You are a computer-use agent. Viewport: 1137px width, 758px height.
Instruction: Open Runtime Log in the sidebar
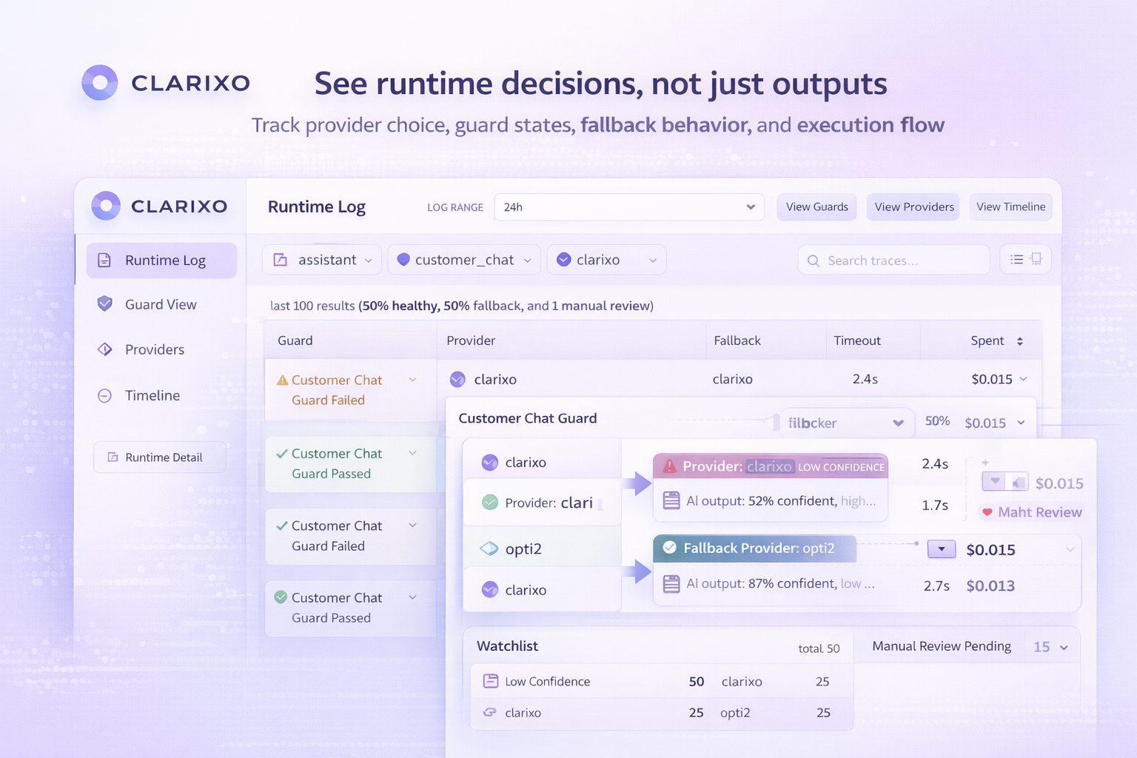point(161,261)
